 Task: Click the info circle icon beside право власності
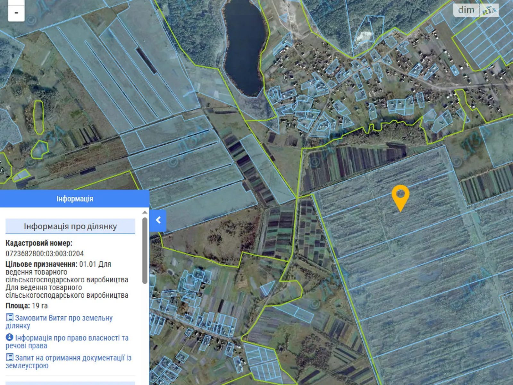click(10, 337)
